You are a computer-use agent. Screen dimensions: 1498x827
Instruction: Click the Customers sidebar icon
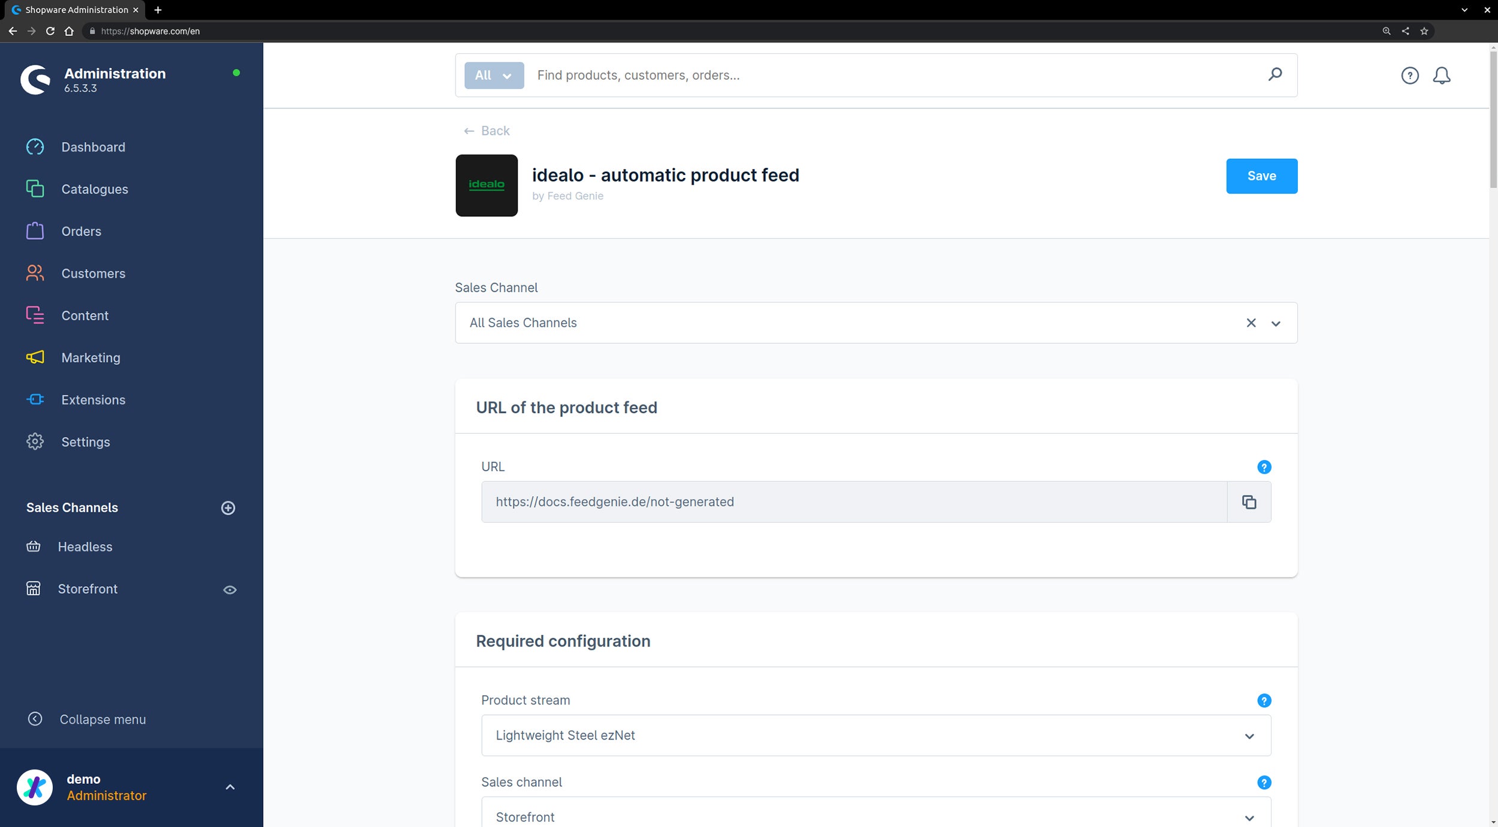[x=35, y=273]
